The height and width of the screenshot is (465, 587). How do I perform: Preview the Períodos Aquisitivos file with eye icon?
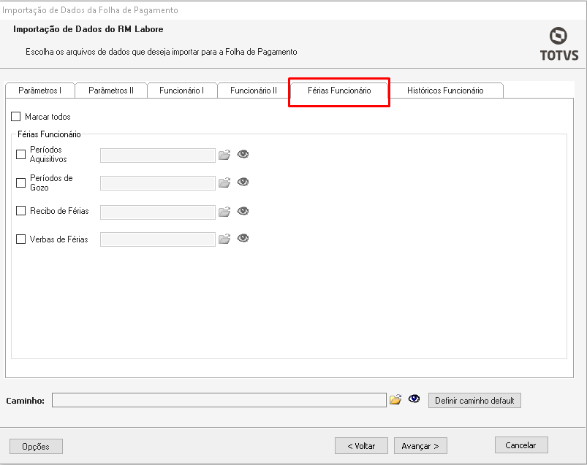pyautogui.click(x=243, y=154)
